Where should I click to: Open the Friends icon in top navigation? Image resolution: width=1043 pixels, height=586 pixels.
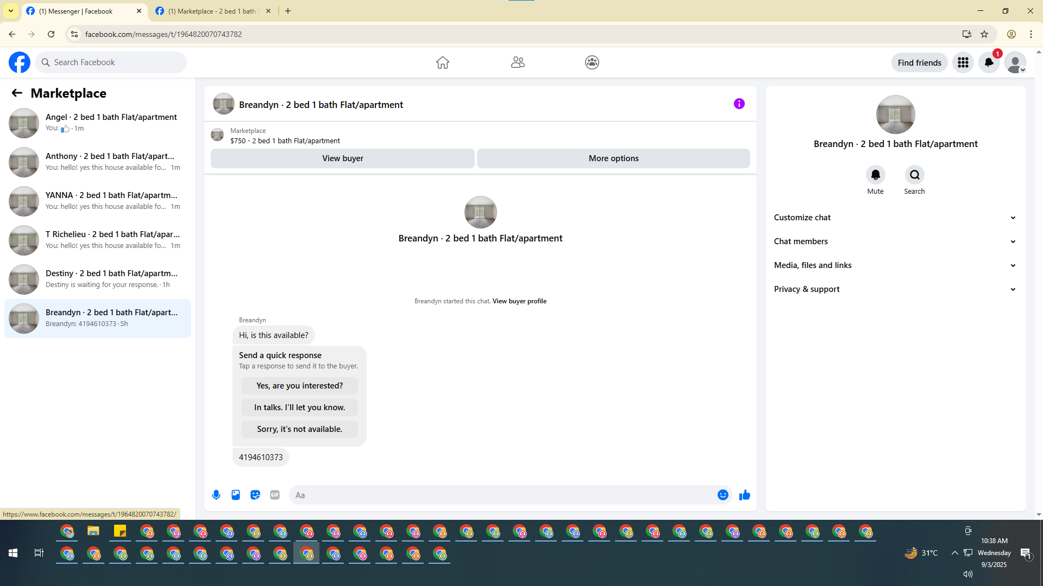coord(518,62)
